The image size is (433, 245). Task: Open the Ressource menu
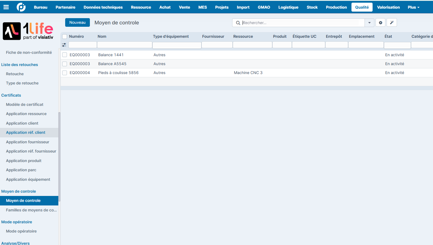click(x=141, y=7)
